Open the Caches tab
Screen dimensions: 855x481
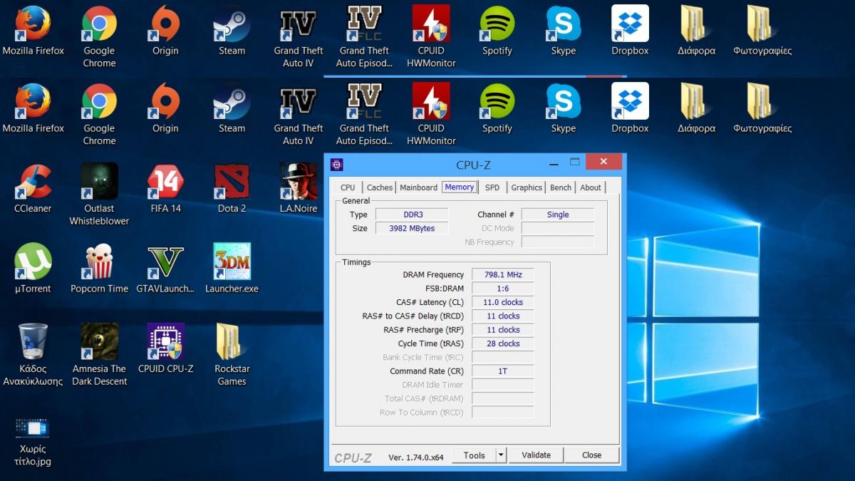pyautogui.click(x=380, y=187)
